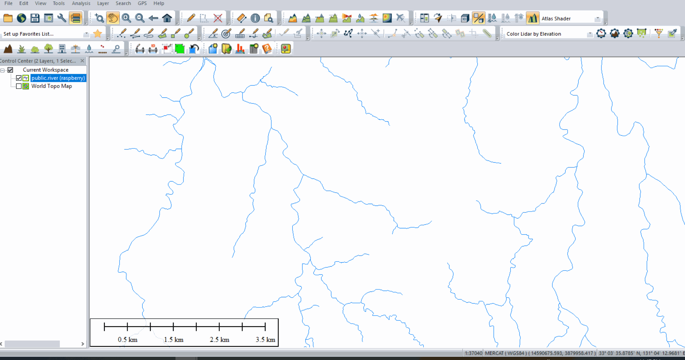Toggle the enable hill shading button
The height and width of the screenshot is (360, 685).
pos(479,18)
